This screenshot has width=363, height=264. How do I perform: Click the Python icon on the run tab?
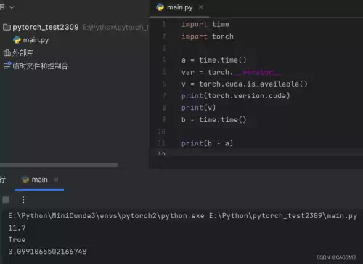(25, 180)
